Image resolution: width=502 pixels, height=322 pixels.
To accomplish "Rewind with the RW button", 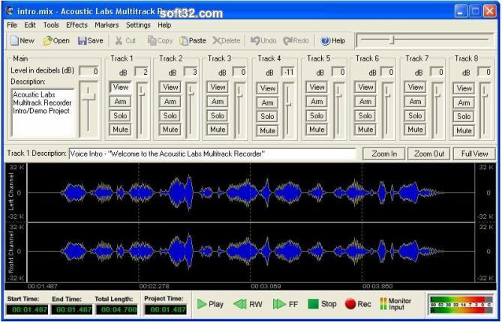I will click(x=248, y=304).
